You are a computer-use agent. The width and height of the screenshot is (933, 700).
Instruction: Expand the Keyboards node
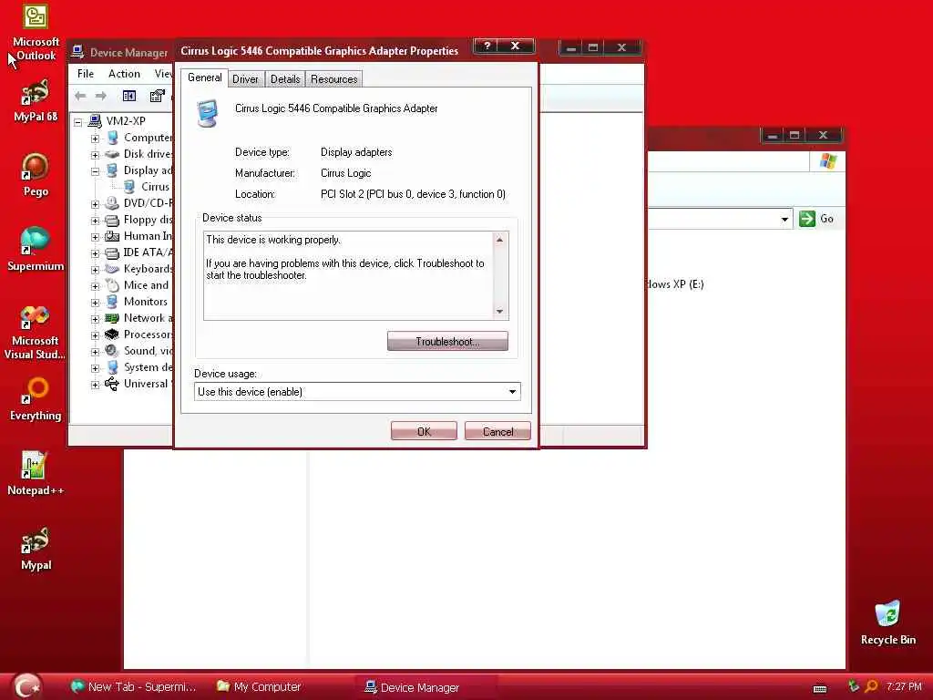tap(95, 270)
